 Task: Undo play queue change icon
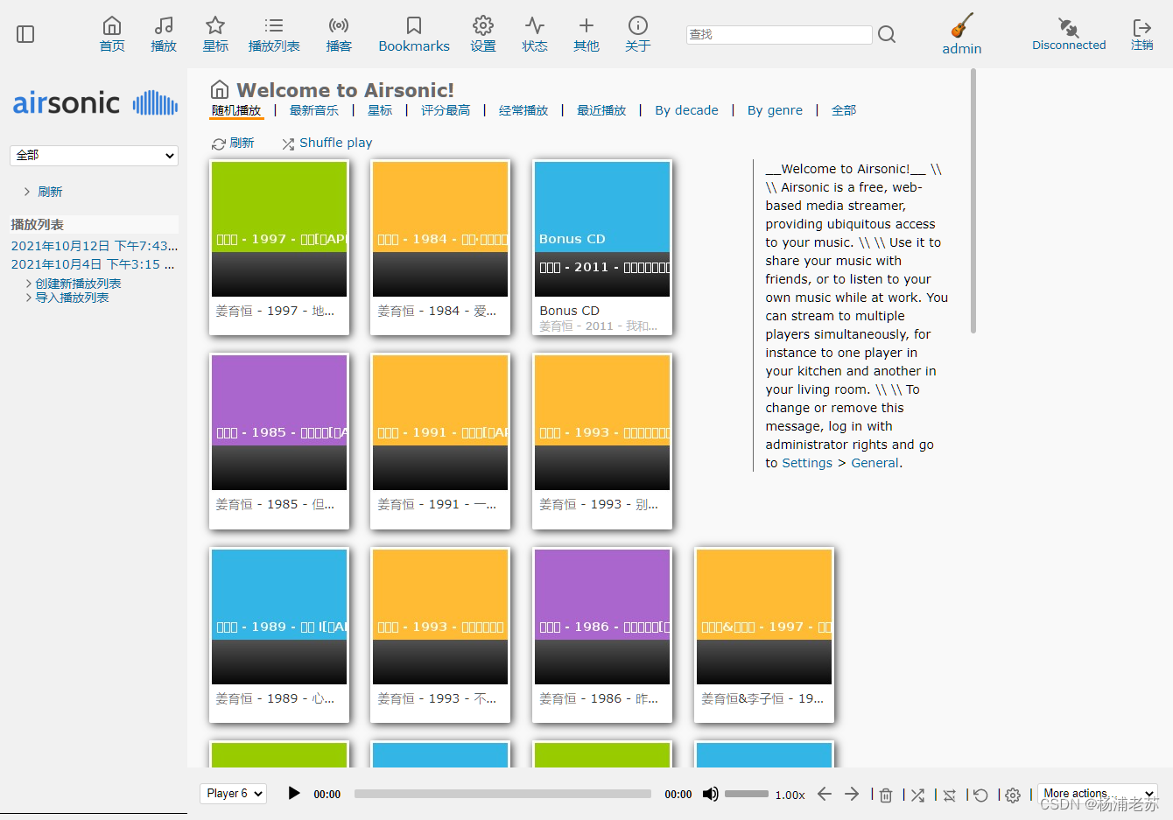[x=980, y=795]
